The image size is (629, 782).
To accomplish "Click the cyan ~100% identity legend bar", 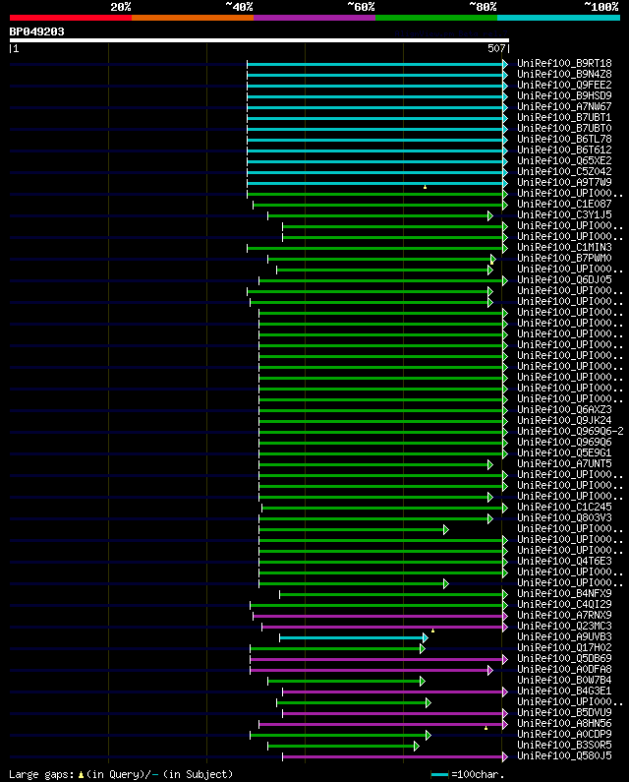I will coord(558,18).
